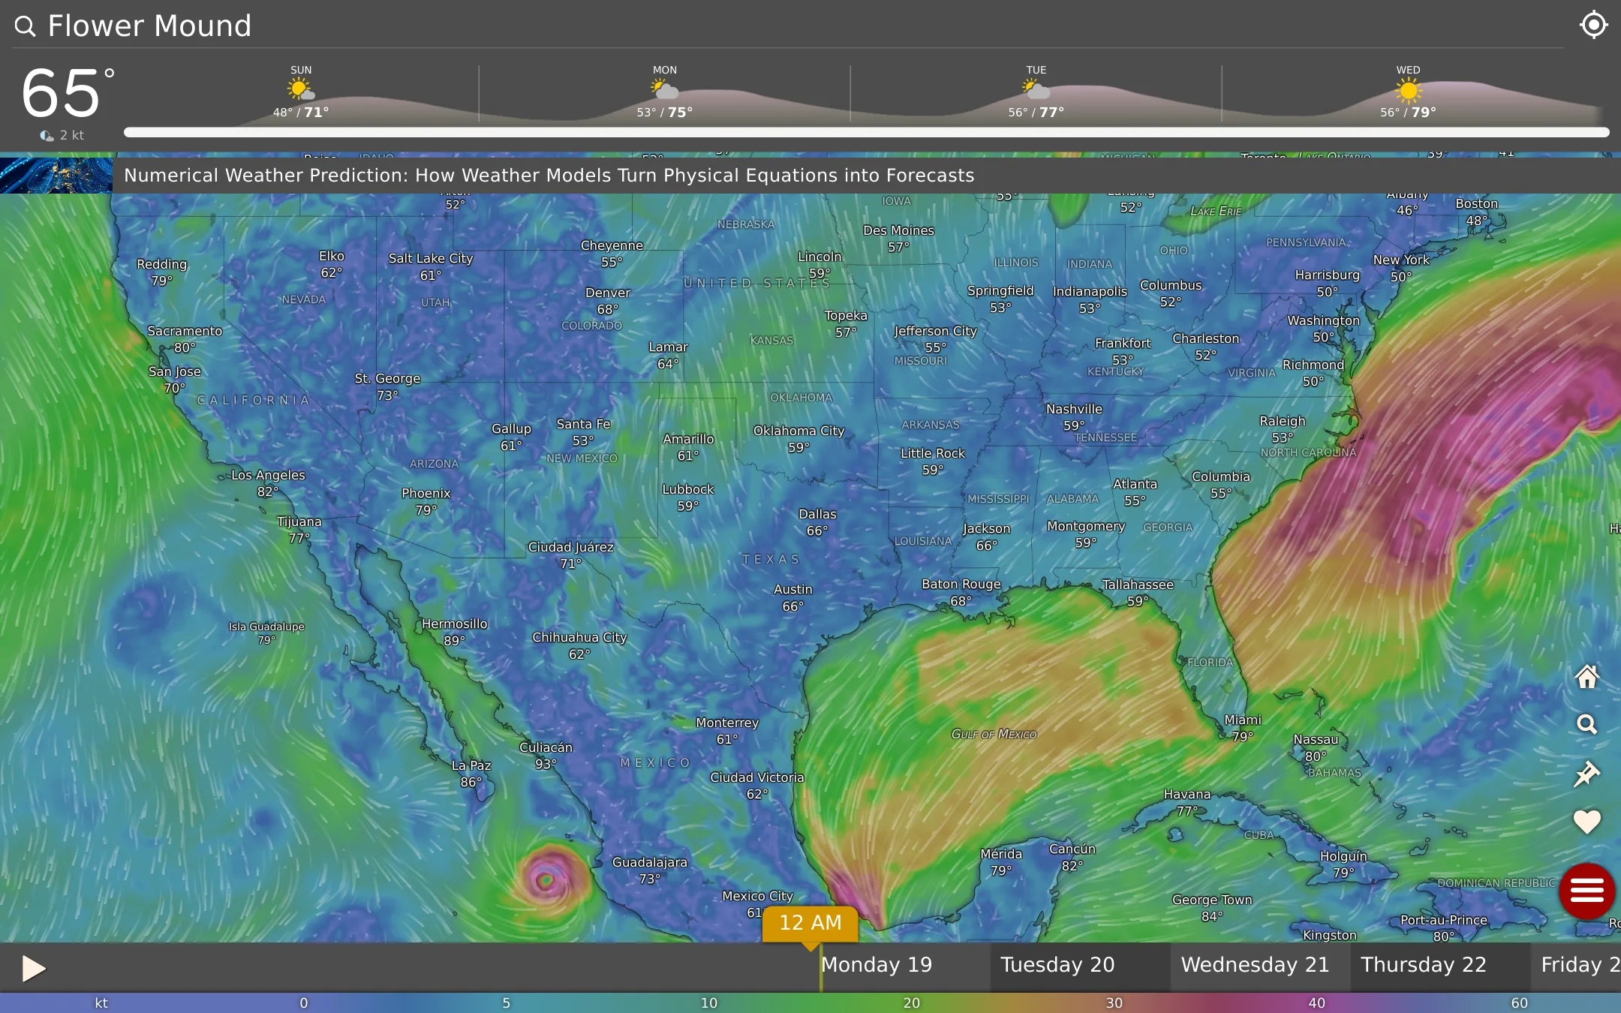Click the kt units label on legend
Viewport: 1621px width, 1013px height.
coord(101,1002)
